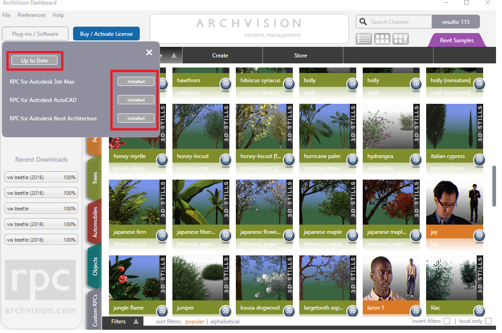Click 3D badge on jay tile
This screenshot has height=333, width=502.
click(x=479, y=236)
